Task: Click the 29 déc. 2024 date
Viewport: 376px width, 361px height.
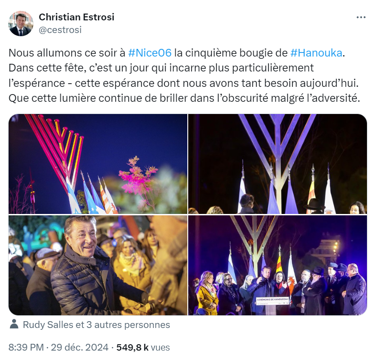Action: [80, 347]
